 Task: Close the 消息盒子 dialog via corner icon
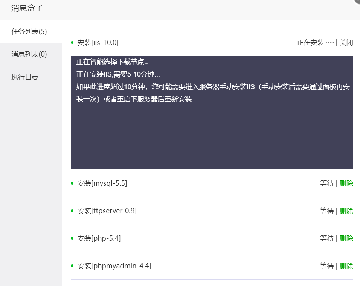click(x=357, y=1)
